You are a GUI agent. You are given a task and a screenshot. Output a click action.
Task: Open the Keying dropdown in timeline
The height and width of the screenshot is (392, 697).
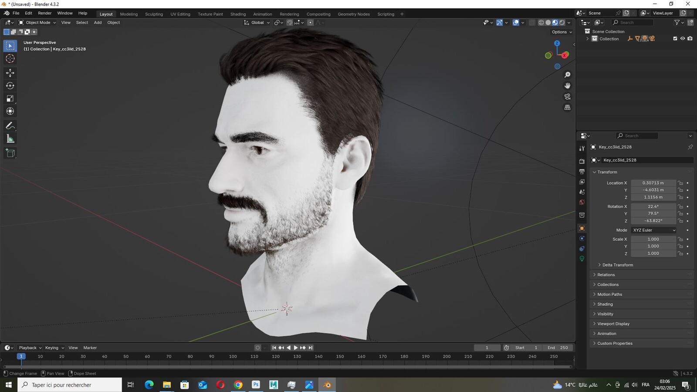pyautogui.click(x=54, y=348)
